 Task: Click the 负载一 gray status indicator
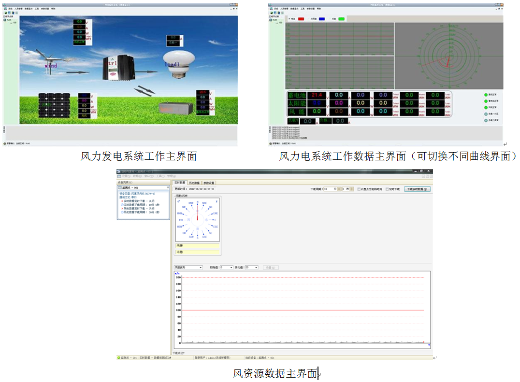tap(486, 114)
